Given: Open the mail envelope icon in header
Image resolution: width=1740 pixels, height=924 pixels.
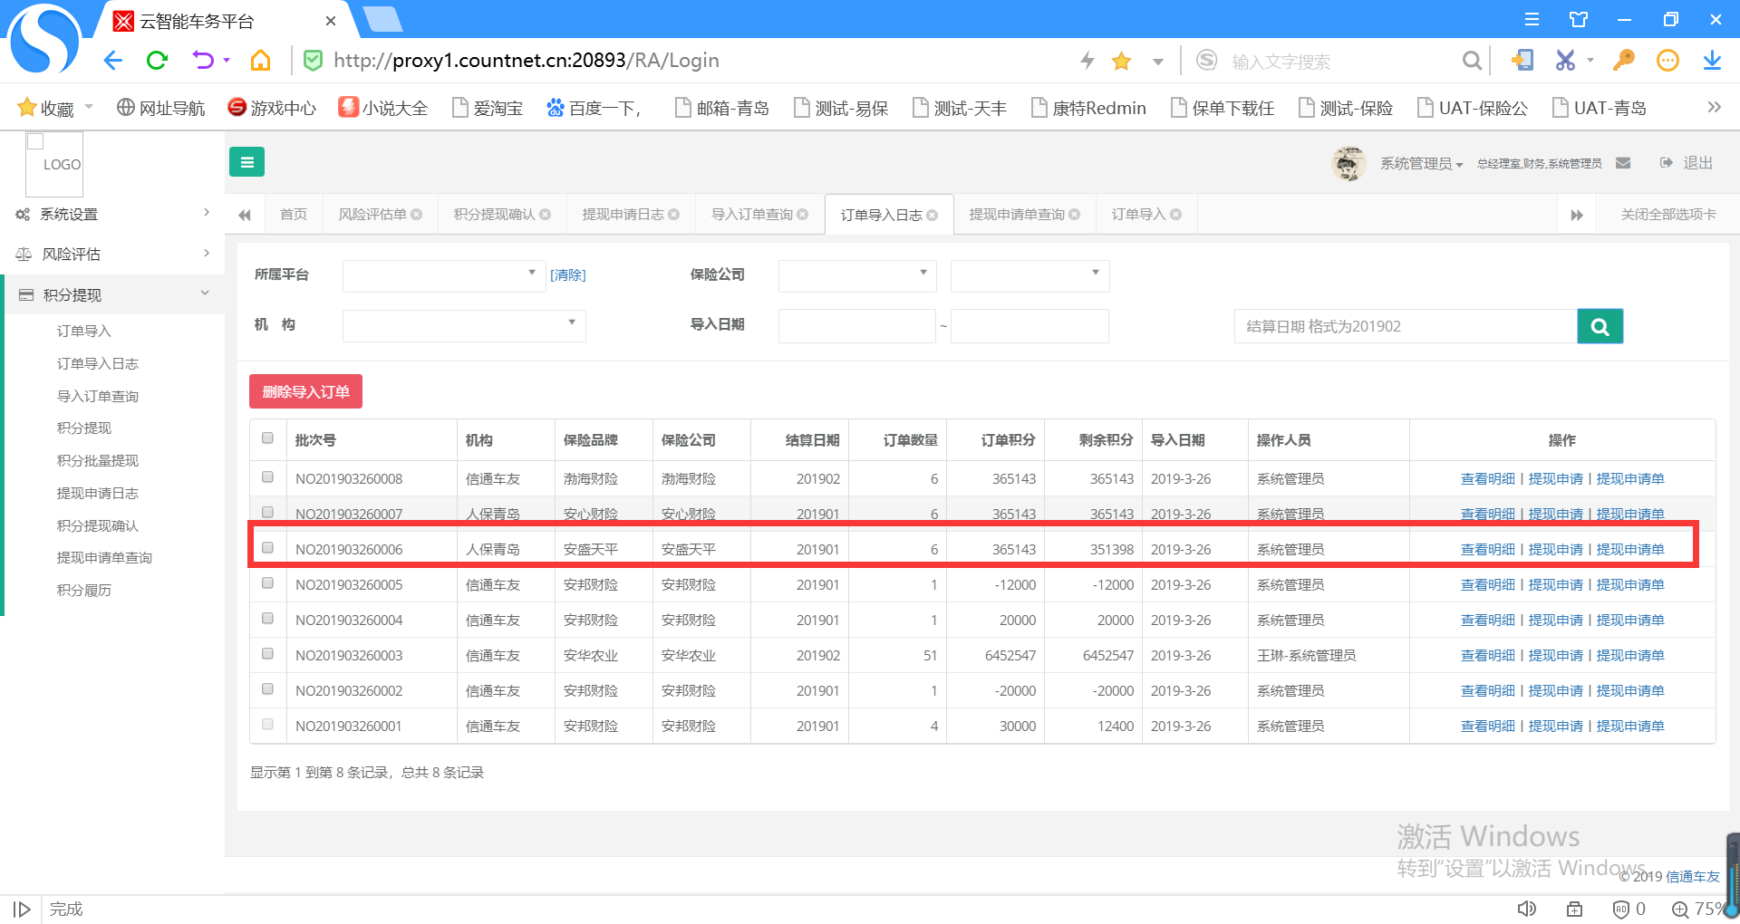Looking at the screenshot, I should click(x=1623, y=163).
